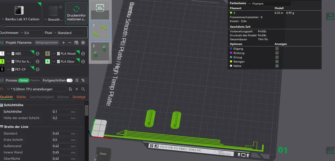335x161 pixels.
Task: Switch process scope to Objekte
Action: click(x=35, y=80)
